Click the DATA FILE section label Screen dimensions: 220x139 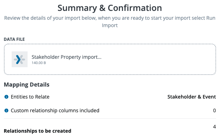(x=14, y=39)
